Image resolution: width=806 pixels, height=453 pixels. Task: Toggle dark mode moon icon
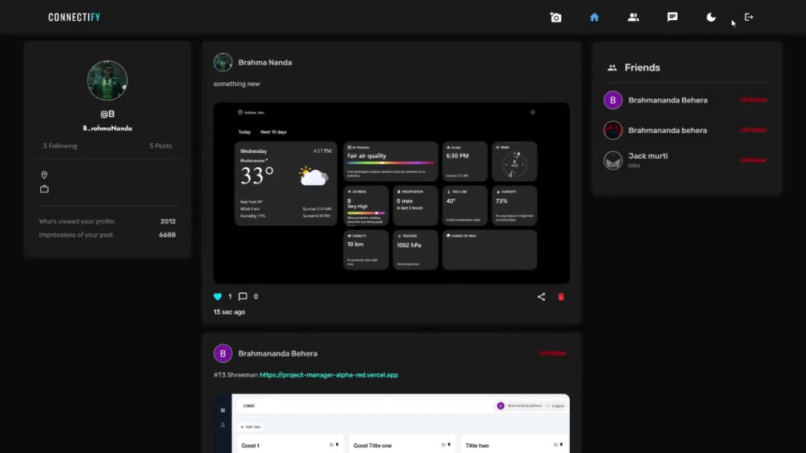(711, 17)
